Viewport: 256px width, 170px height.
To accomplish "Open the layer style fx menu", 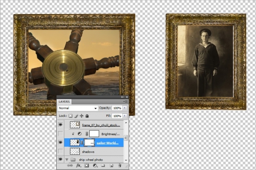I will point(79,165).
